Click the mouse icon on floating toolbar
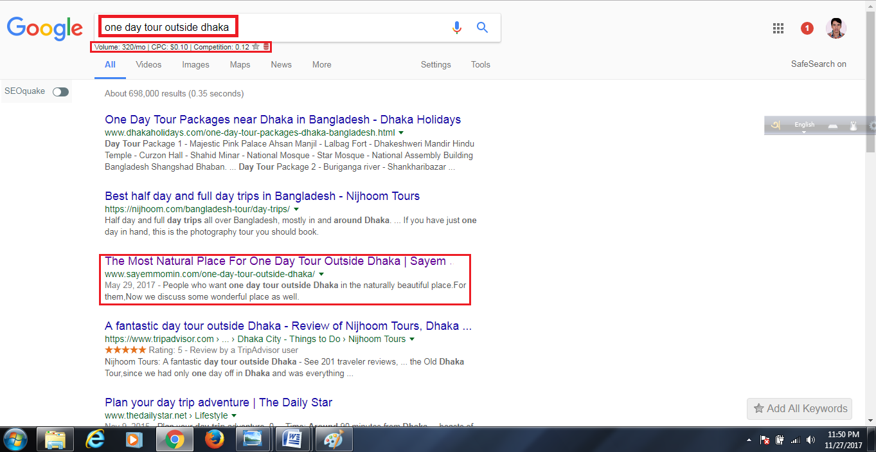The height and width of the screenshot is (452, 876). point(854,125)
